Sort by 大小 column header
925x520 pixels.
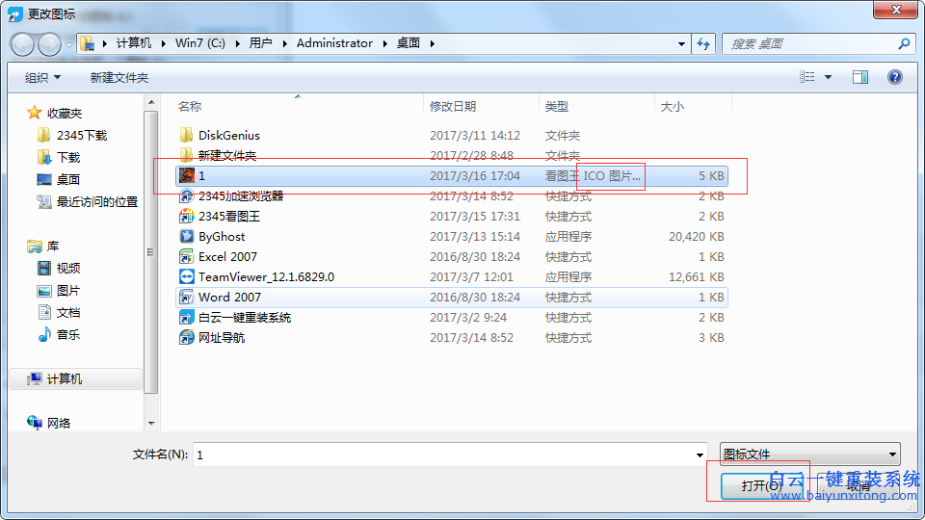tap(672, 106)
